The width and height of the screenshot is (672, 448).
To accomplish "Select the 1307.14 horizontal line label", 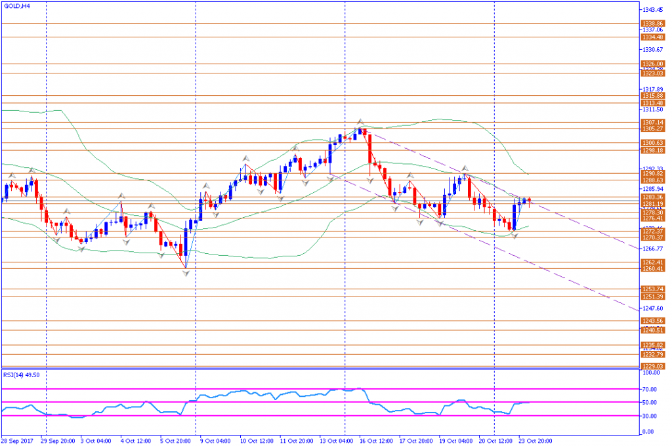I will click(x=653, y=123).
